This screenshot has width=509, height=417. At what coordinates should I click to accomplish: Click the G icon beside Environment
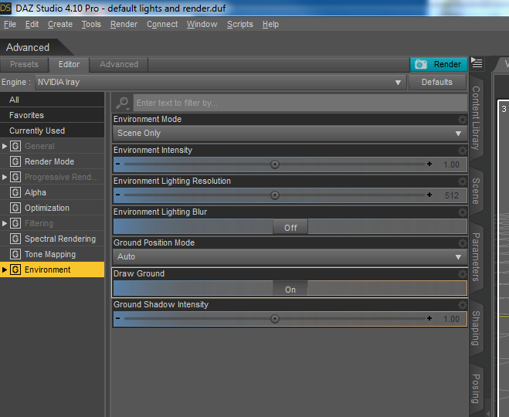tap(15, 270)
